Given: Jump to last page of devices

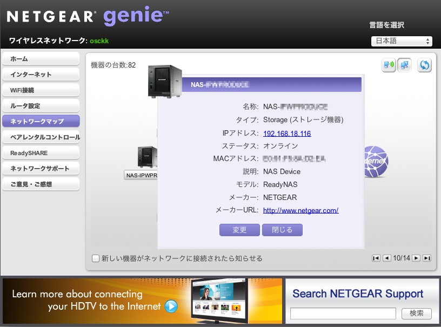Looking at the screenshot, I should pos(427,258).
